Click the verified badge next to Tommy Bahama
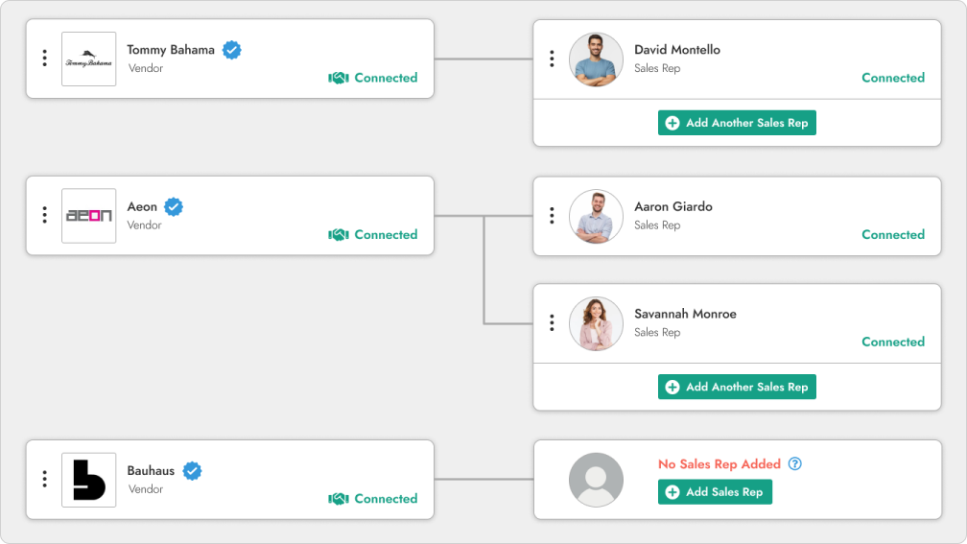This screenshot has width=967, height=544. (231, 50)
